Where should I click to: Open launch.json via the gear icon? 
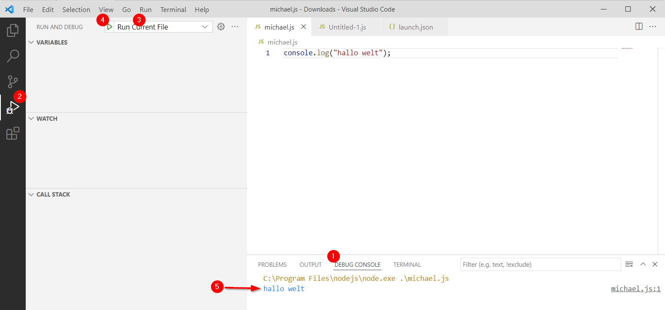pyautogui.click(x=221, y=27)
